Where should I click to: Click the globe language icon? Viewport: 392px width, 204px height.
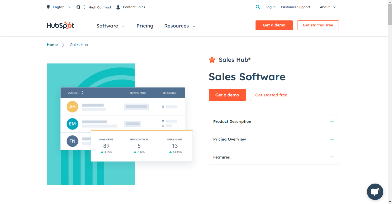coord(49,7)
